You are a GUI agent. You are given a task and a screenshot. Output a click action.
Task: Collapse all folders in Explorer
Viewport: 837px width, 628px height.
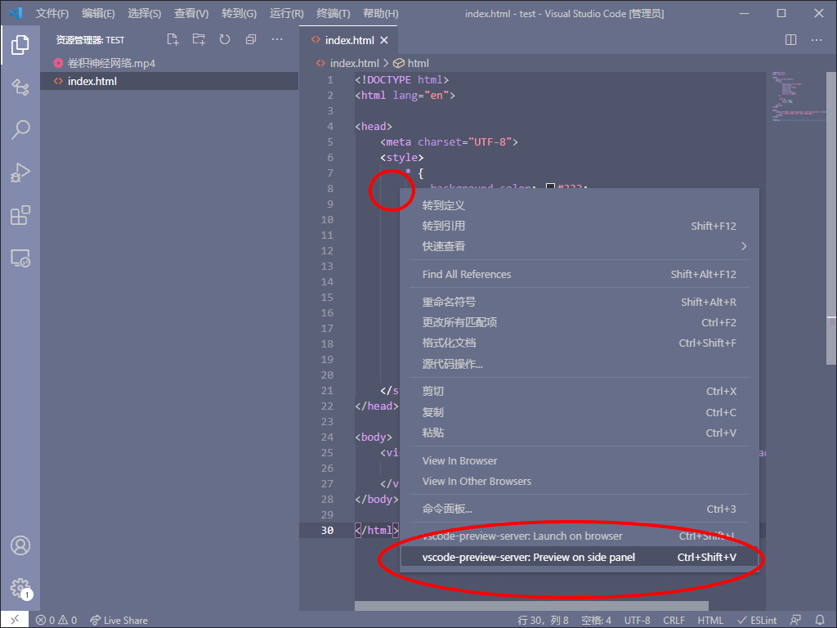[251, 39]
